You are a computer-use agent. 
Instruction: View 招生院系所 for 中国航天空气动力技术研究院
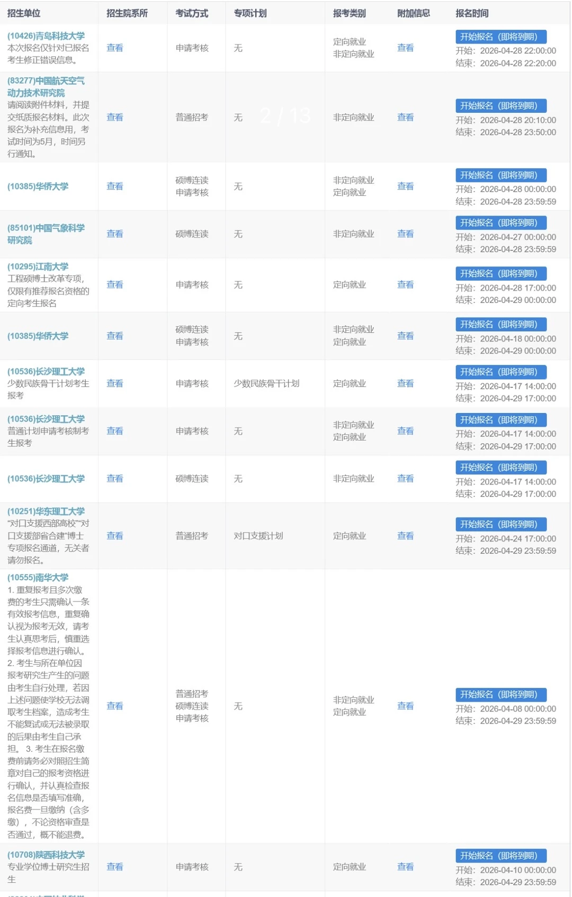click(x=115, y=117)
